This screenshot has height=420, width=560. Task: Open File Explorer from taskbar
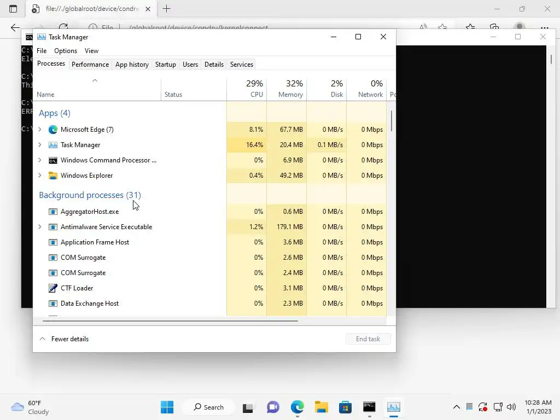(x=322, y=407)
